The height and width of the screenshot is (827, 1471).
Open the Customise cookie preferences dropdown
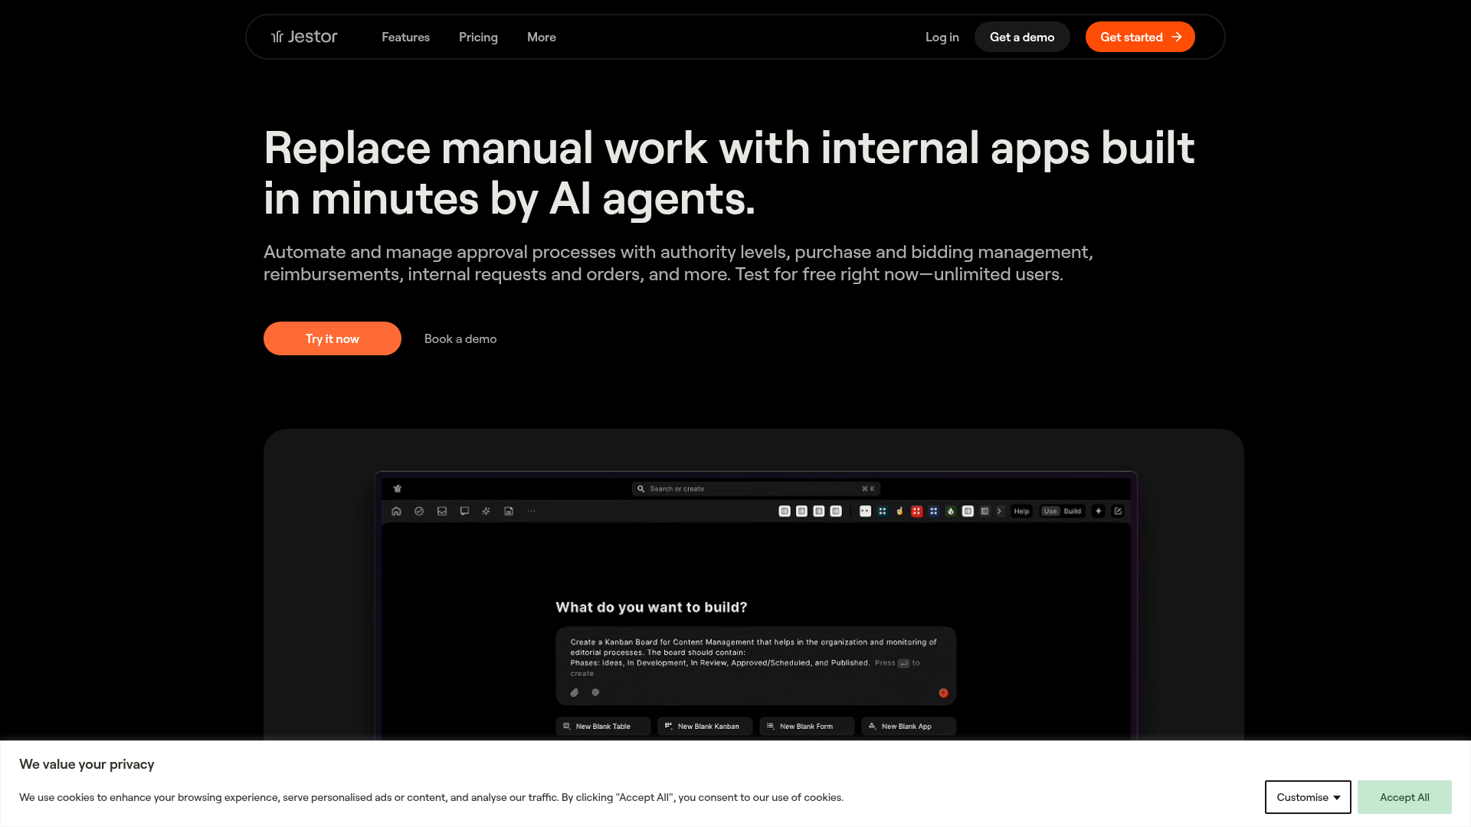coord(1306,797)
